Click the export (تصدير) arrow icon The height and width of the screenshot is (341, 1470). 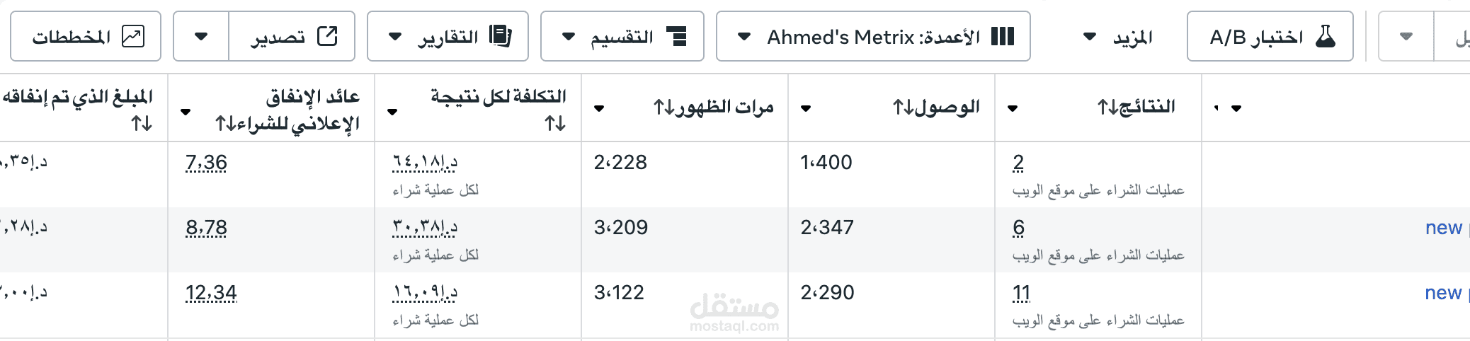pos(327,36)
